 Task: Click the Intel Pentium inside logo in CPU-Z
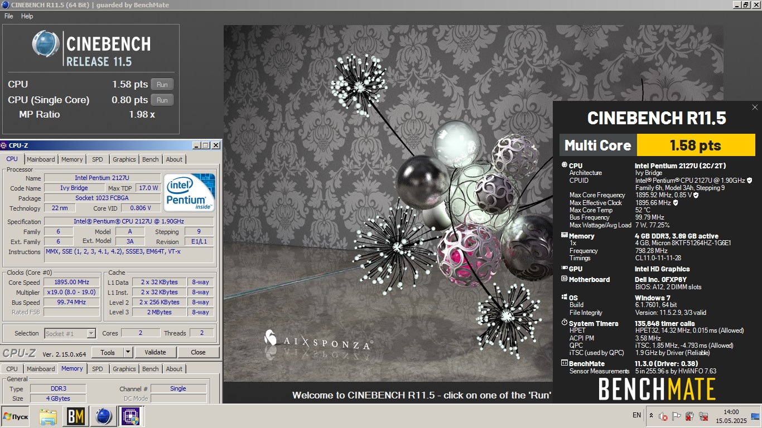[190, 192]
